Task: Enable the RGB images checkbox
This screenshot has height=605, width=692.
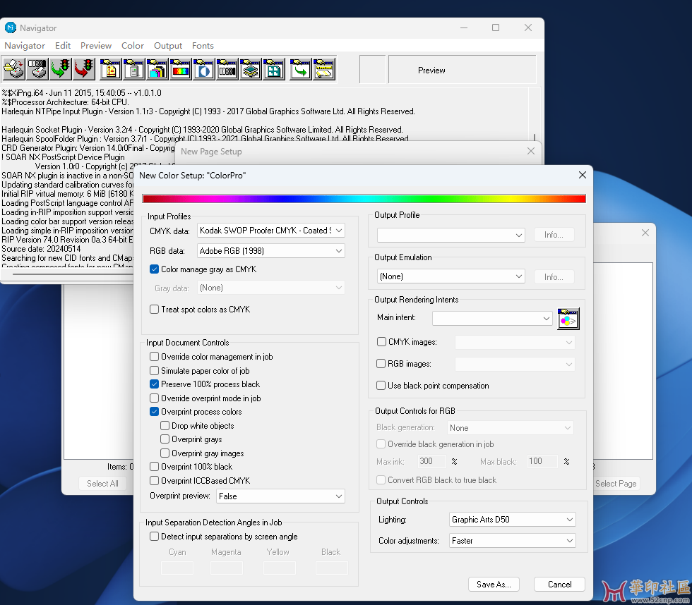Action: (x=381, y=364)
